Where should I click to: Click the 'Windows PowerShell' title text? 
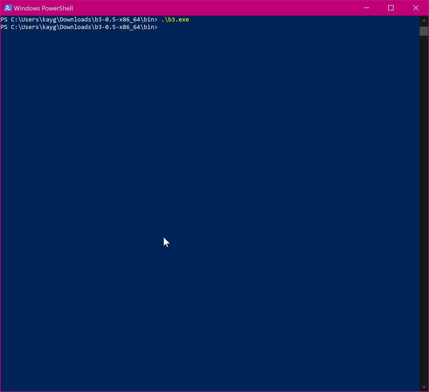43,8
